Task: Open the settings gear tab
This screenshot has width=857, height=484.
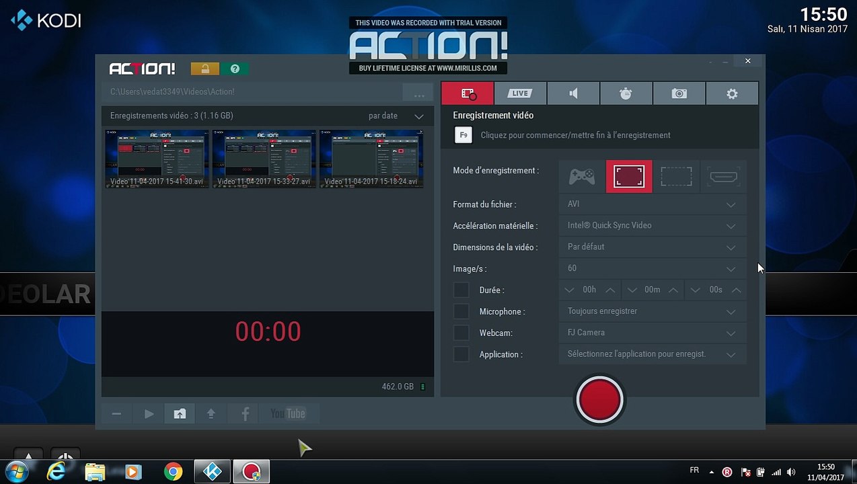Action: coord(732,93)
